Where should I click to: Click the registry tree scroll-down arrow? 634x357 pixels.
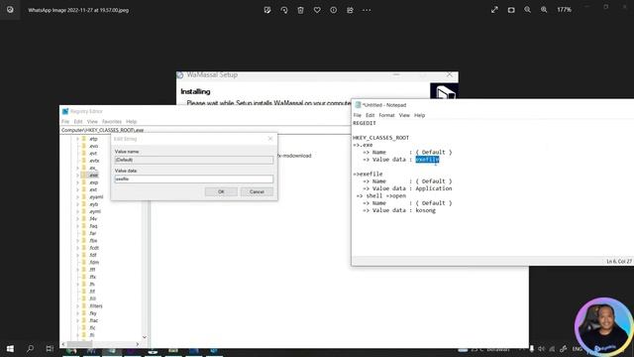point(145,337)
